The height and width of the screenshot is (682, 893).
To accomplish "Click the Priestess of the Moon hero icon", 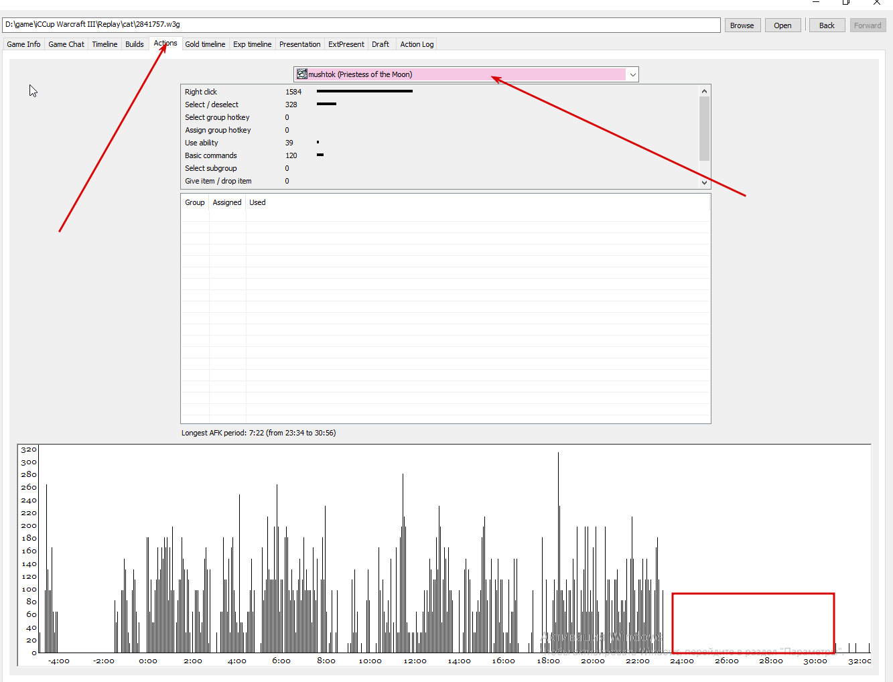I will (x=302, y=74).
